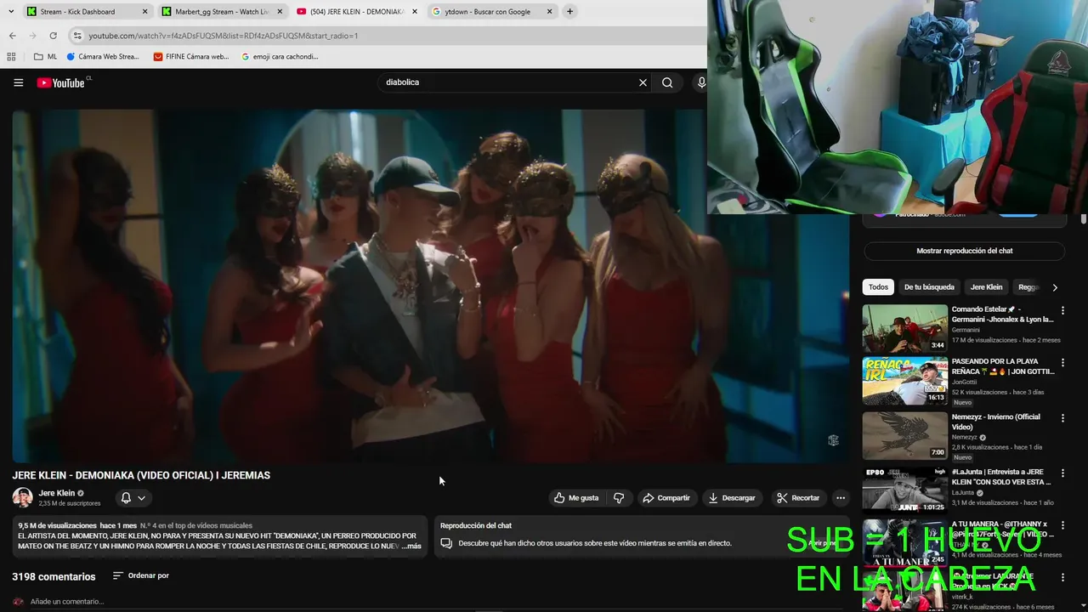Expand notification options chevron
Viewport: 1088px width, 612px height.
coord(142,498)
